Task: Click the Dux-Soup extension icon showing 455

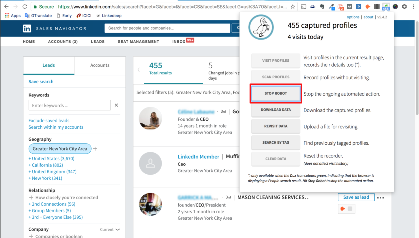Action: [386, 7]
